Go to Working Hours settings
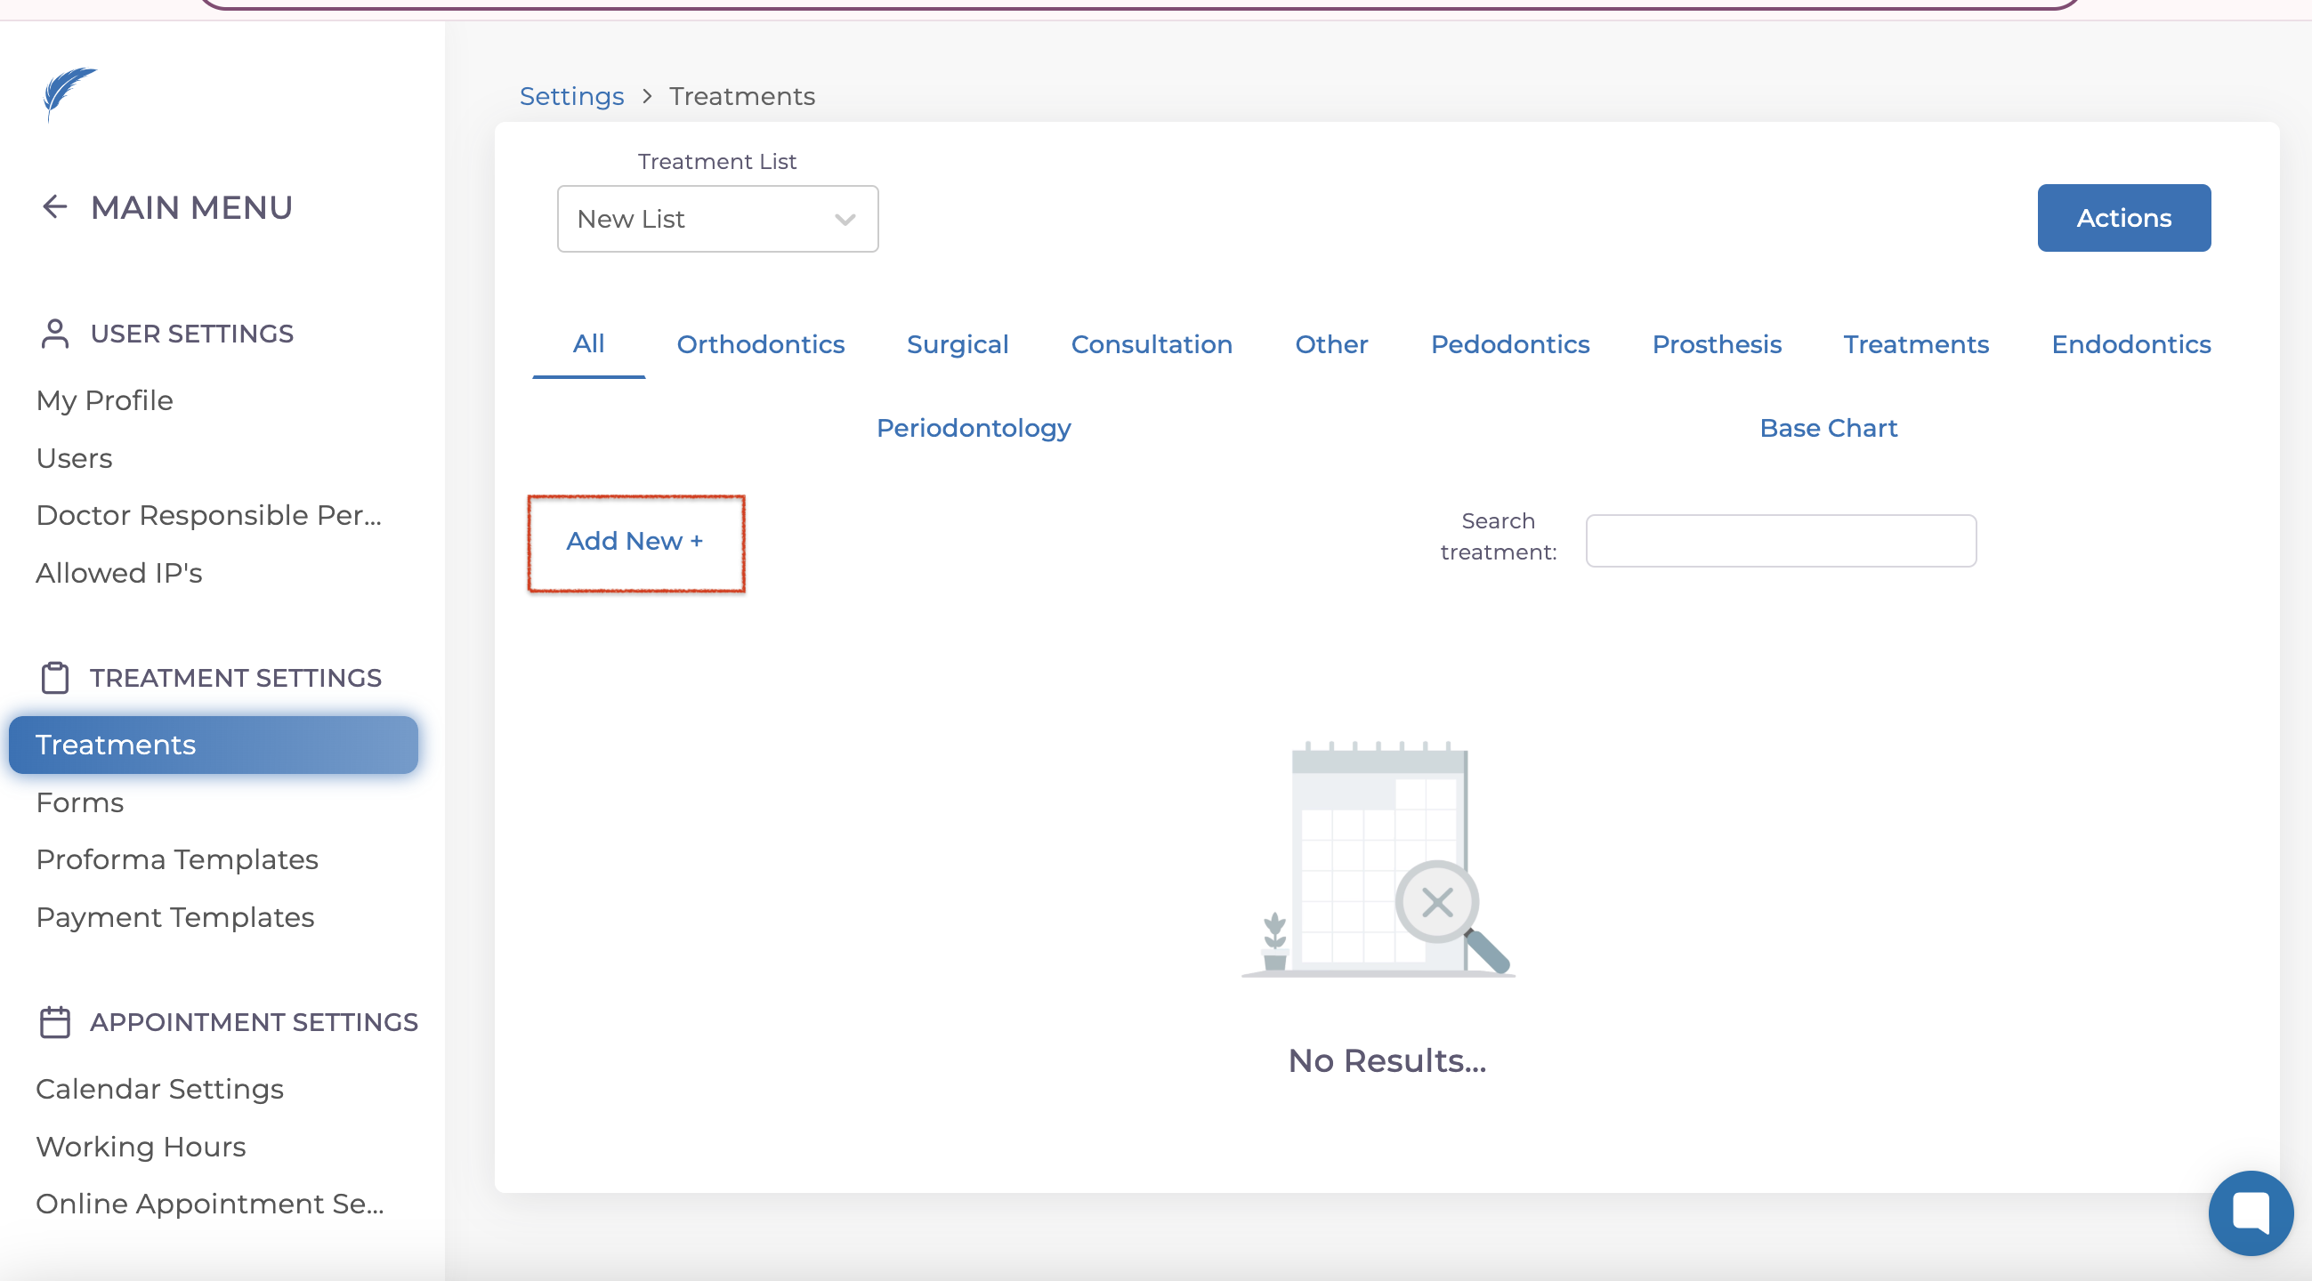 [x=141, y=1147]
